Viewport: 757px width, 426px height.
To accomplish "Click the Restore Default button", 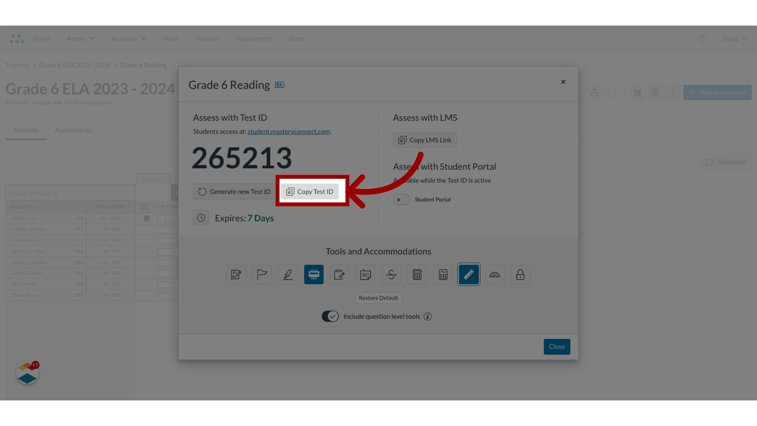I will [378, 297].
